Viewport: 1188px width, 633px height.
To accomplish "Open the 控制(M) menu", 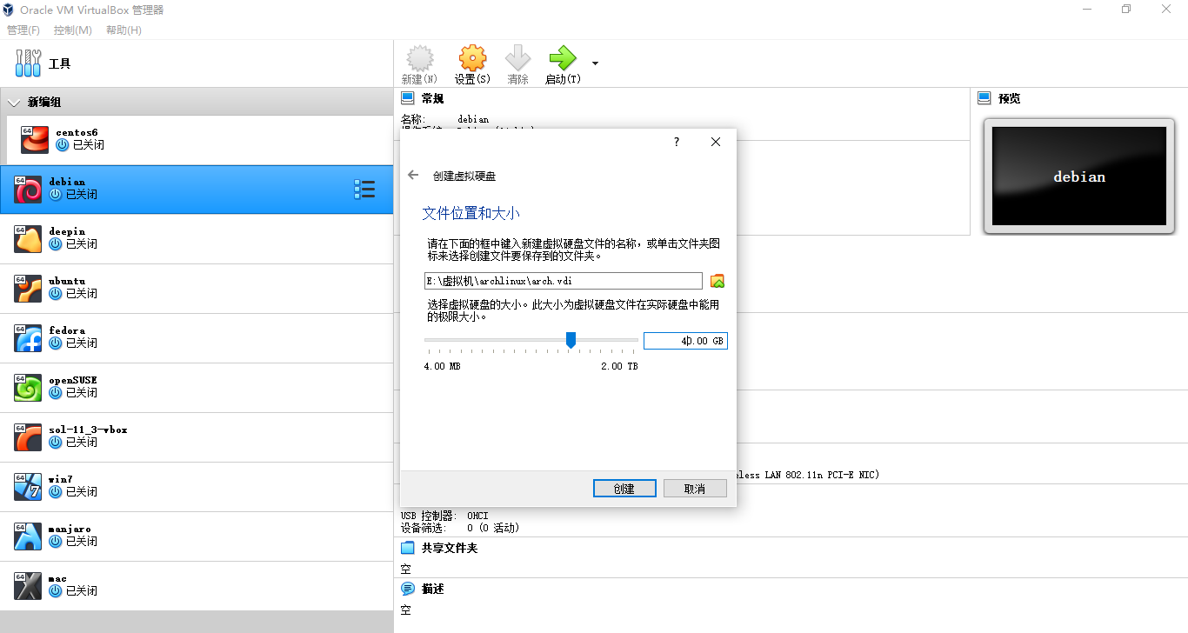I will (73, 30).
